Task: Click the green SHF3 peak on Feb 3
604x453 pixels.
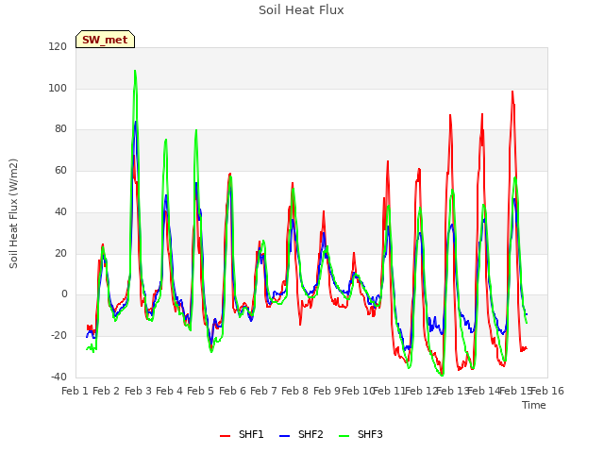Action: [135, 72]
